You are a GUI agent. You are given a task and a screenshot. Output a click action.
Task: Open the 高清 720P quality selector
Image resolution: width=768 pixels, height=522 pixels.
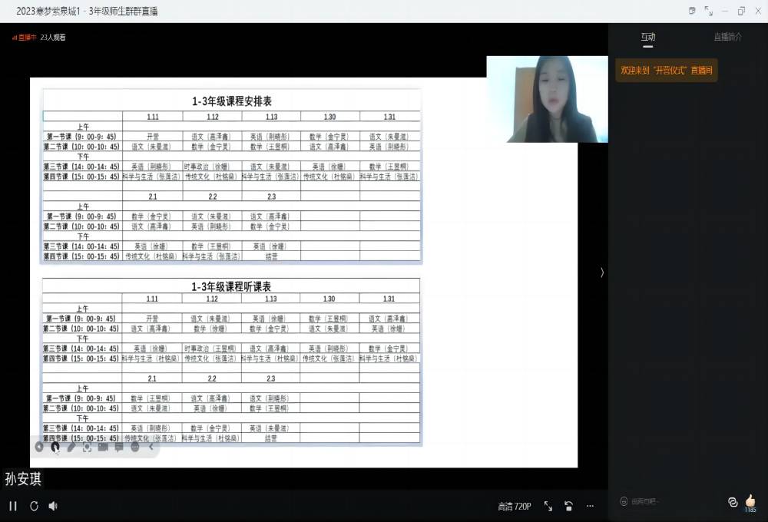point(514,506)
